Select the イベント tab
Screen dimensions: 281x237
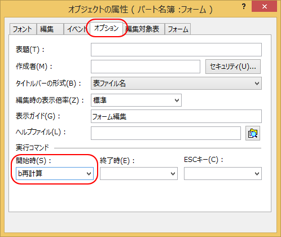coord(76,29)
